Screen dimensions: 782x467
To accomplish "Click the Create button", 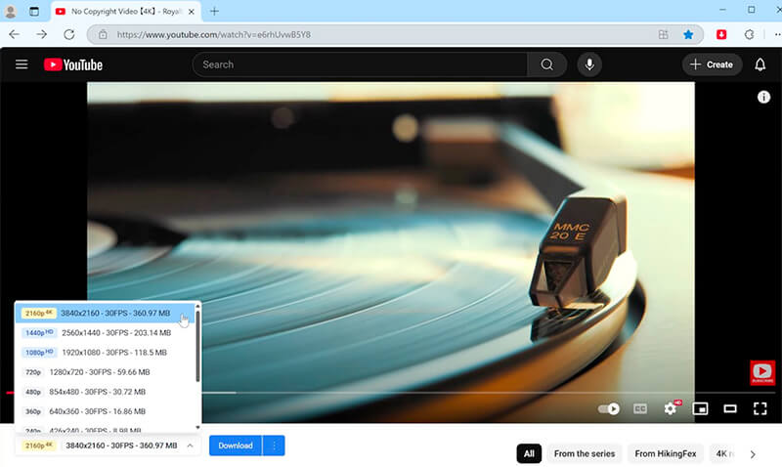I will click(712, 64).
